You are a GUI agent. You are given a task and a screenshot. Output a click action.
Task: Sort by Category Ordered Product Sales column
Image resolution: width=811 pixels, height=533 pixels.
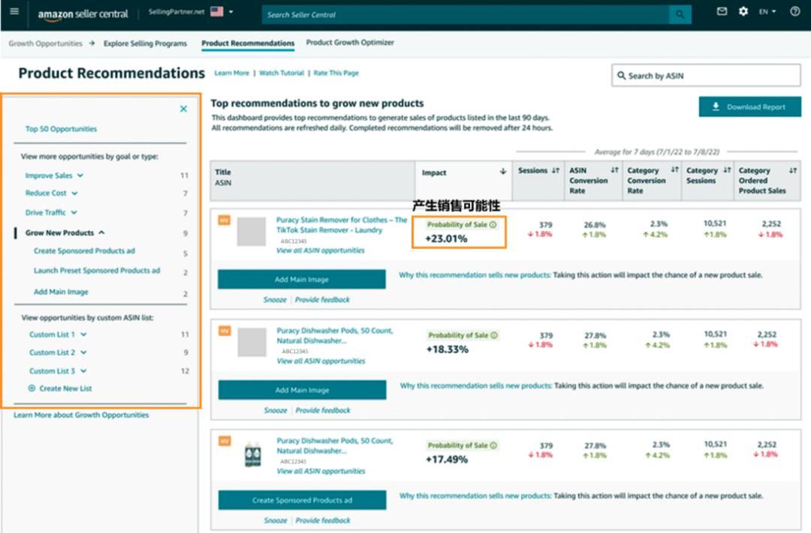pos(792,170)
